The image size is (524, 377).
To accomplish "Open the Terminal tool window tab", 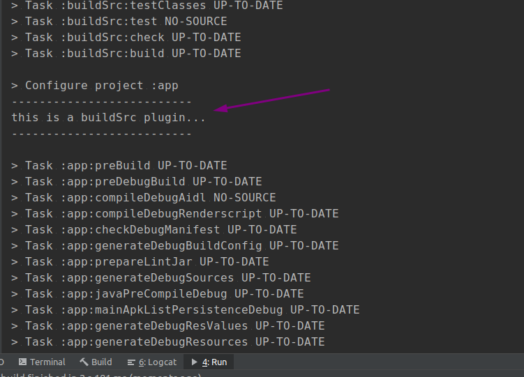I will pos(42,362).
